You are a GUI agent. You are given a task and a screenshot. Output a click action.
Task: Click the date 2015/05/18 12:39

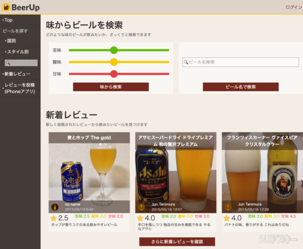(x=254, y=210)
